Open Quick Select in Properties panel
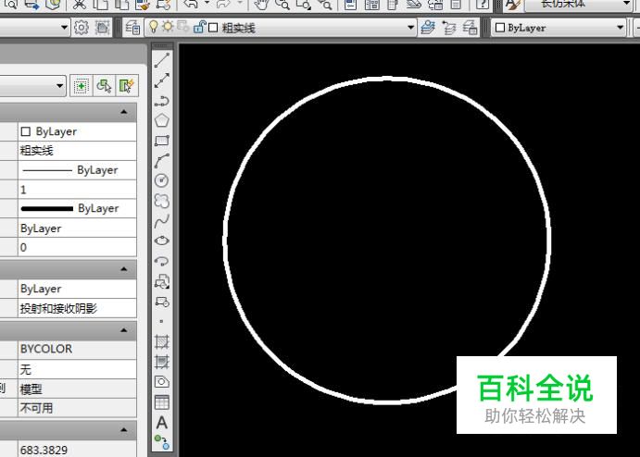Viewport: 640px width, 457px height. click(127, 86)
